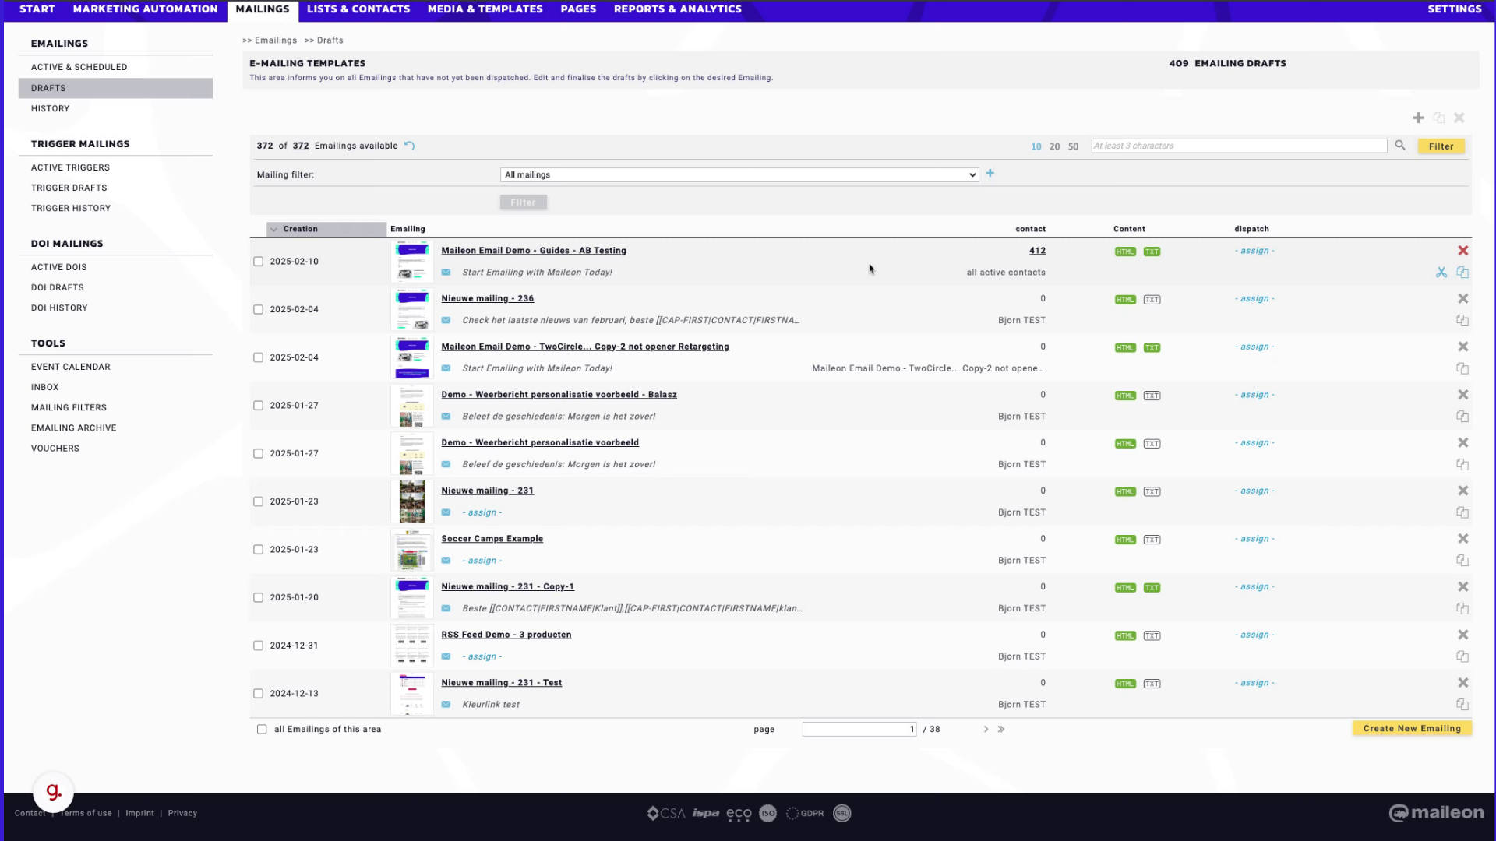Copy the Nieuwe mailing - 231 - Test draft
Screen dimensions: 1496x841
pyautogui.click(x=1462, y=705)
